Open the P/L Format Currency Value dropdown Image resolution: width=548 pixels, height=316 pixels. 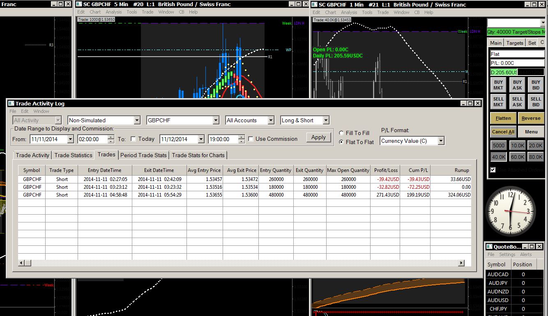[441, 141]
